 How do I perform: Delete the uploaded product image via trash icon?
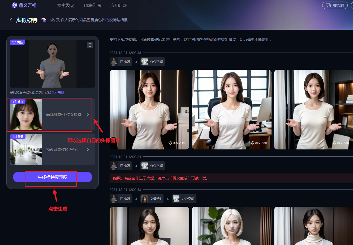[x=90, y=45]
